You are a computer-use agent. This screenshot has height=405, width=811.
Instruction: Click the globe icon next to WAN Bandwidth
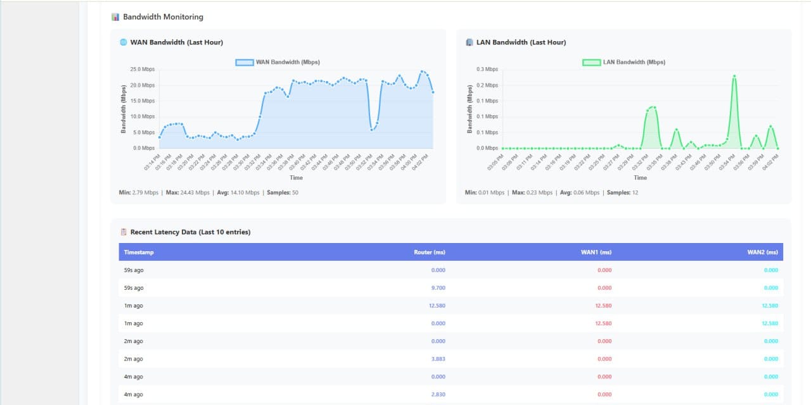pyautogui.click(x=124, y=42)
